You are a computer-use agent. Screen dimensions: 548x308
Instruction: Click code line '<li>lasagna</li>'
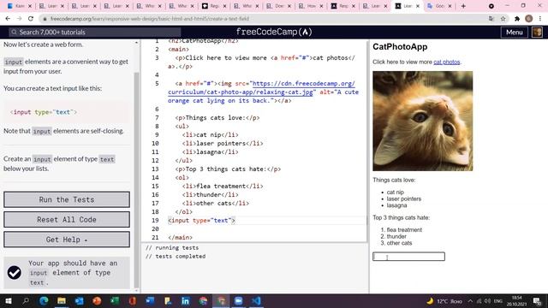pyautogui.click(x=210, y=152)
